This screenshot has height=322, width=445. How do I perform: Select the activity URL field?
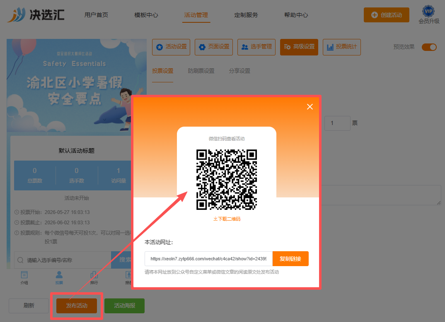coord(208,259)
